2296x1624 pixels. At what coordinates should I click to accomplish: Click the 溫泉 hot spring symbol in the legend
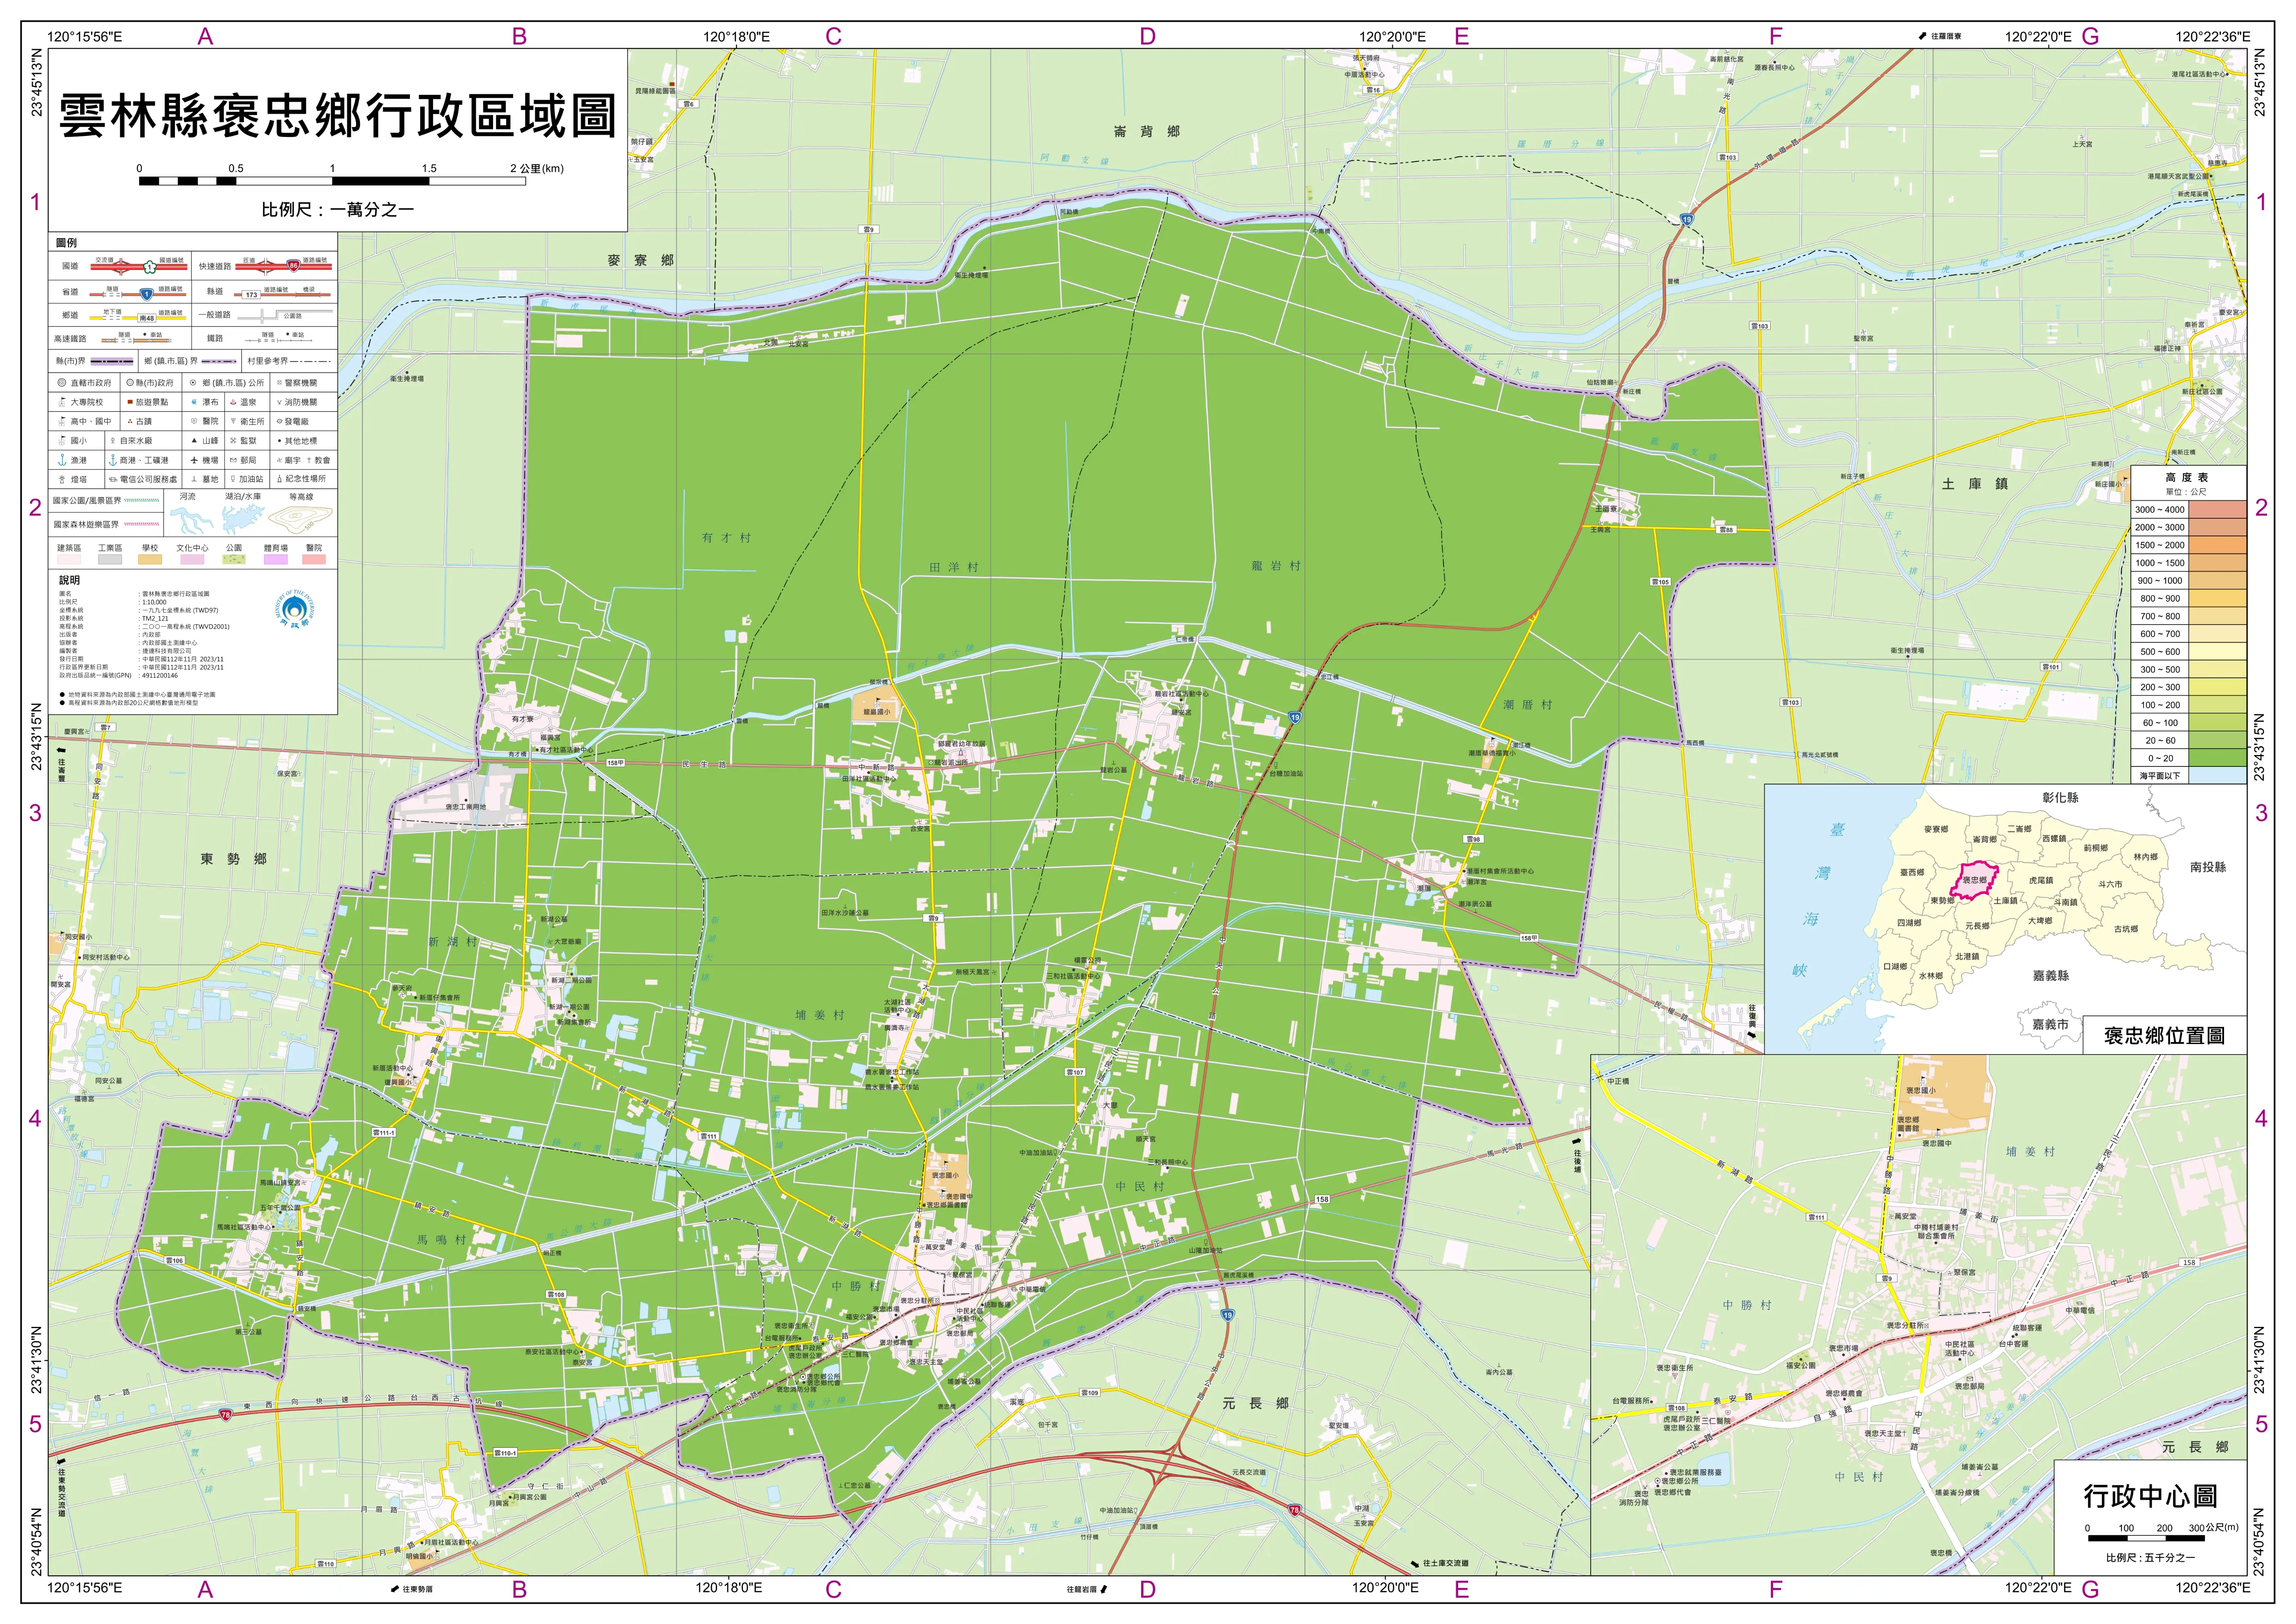point(233,402)
